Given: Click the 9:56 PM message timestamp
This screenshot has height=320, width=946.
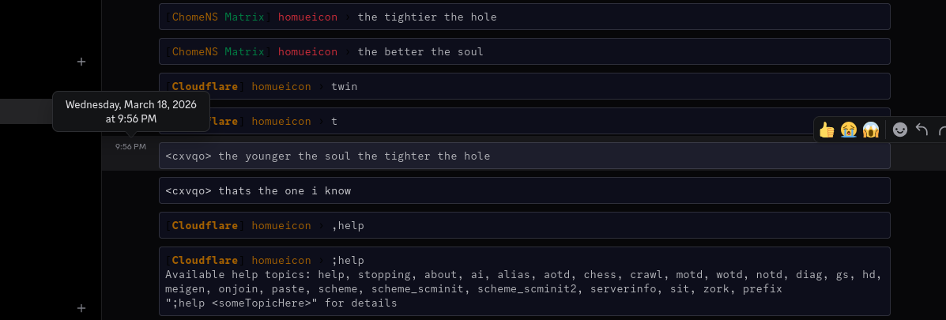Looking at the screenshot, I should point(131,146).
